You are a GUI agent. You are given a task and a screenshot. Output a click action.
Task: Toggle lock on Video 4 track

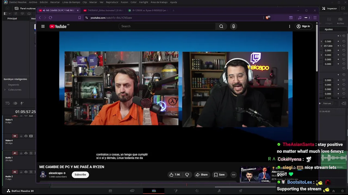point(21,136)
